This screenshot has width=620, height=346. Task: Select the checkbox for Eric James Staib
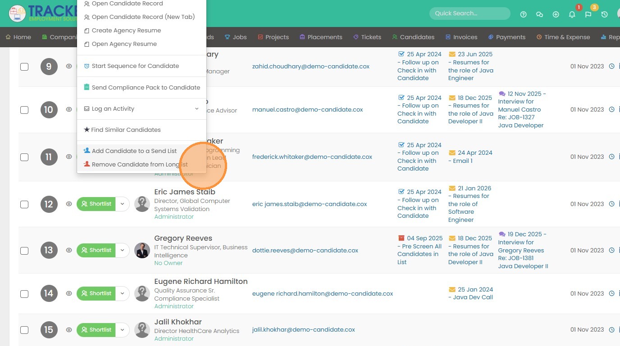point(24,204)
